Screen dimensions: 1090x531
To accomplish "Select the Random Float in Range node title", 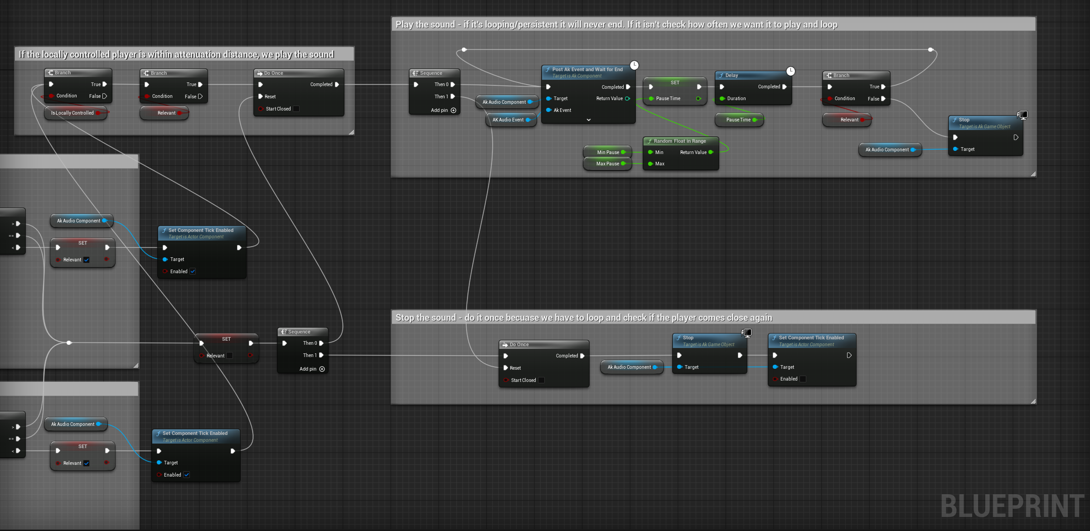I will [x=681, y=141].
